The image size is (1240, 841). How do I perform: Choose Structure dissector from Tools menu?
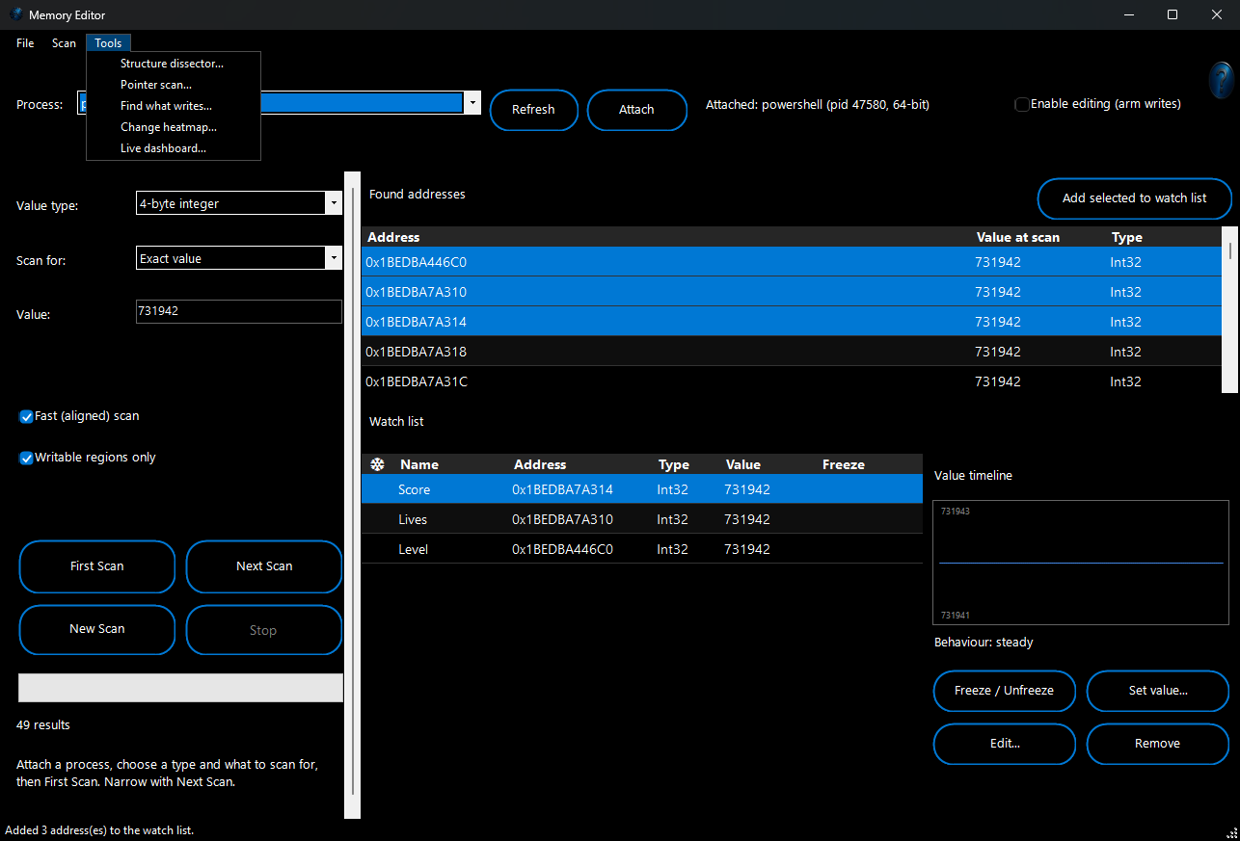(x=173, y=64)
